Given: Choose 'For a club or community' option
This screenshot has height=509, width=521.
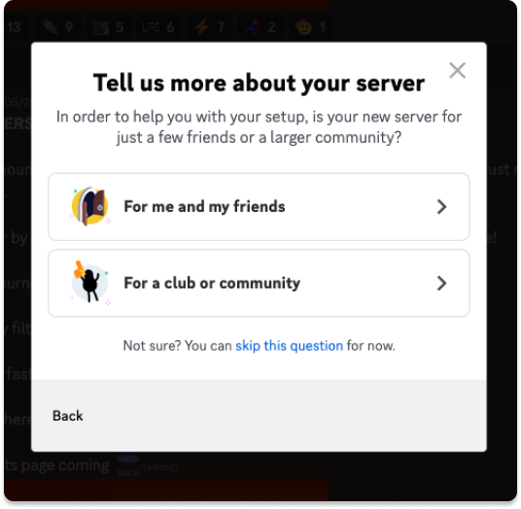Looking at the screenshot, I should tap(259, 284).
